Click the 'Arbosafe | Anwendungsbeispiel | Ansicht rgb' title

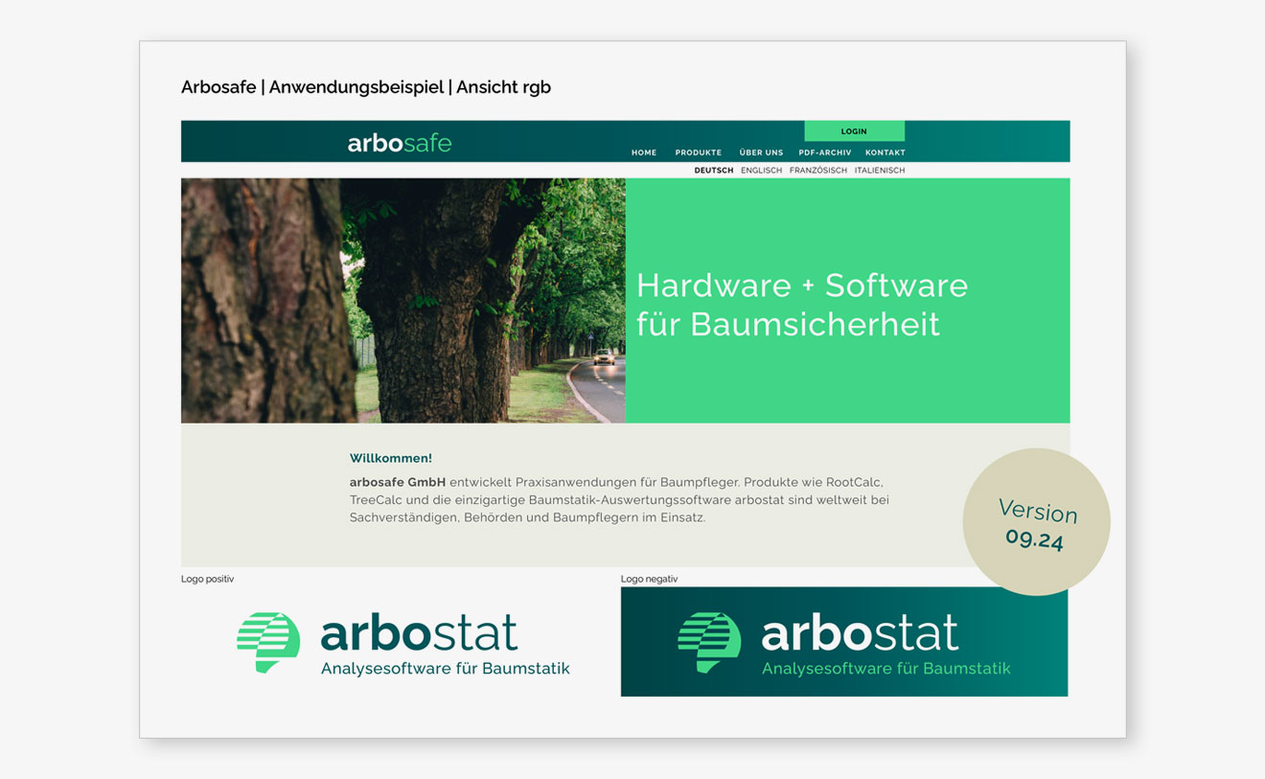tap(366, 87)
